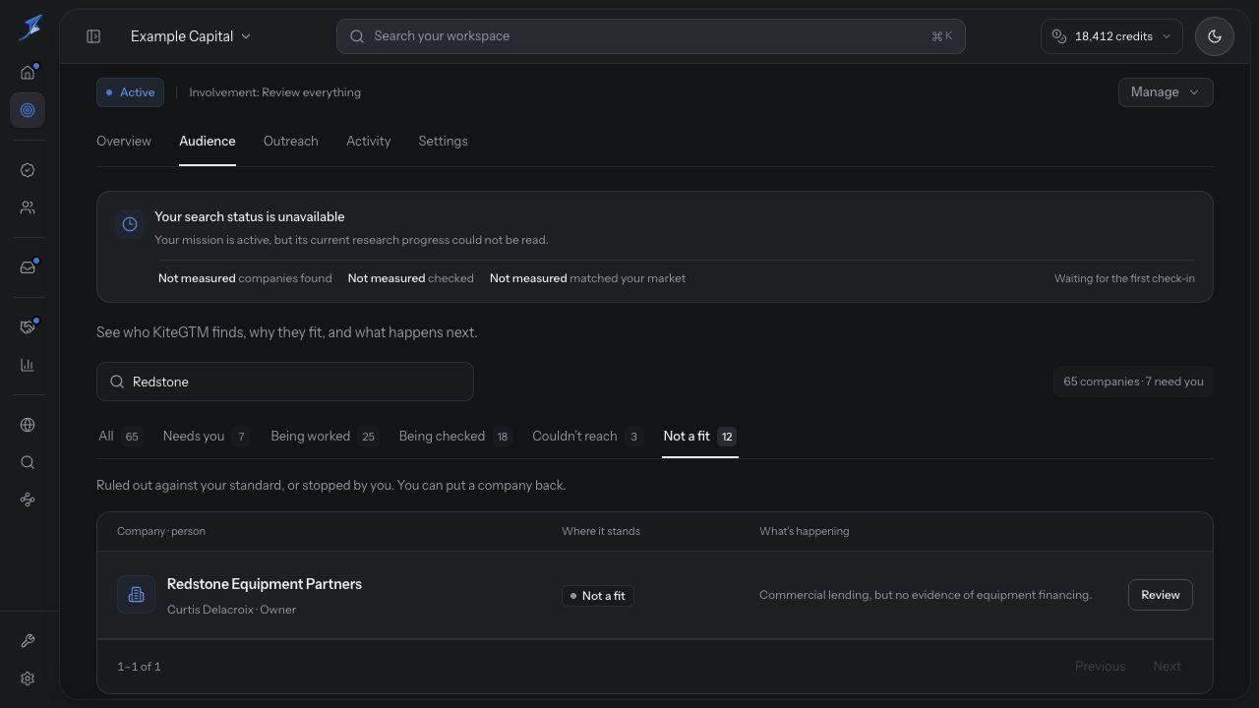Switch to the Settings tab
The width and height of the screenshot is (1259, 708).
tap(443, 142)
